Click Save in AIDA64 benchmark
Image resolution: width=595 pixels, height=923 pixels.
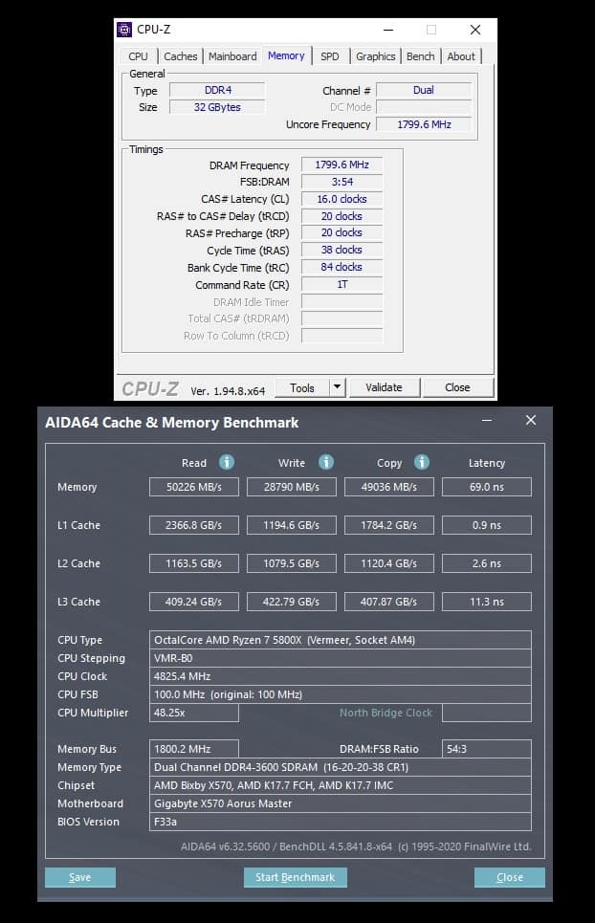80,877
